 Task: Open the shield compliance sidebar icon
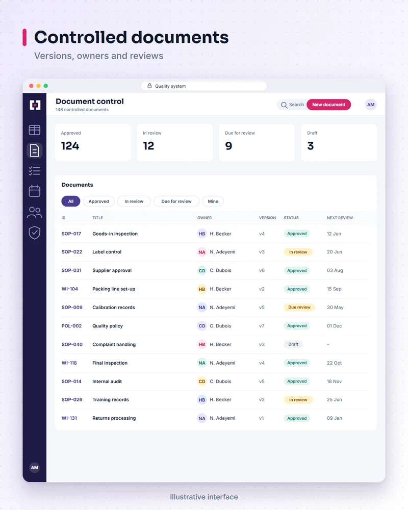[x=35, y=233]
